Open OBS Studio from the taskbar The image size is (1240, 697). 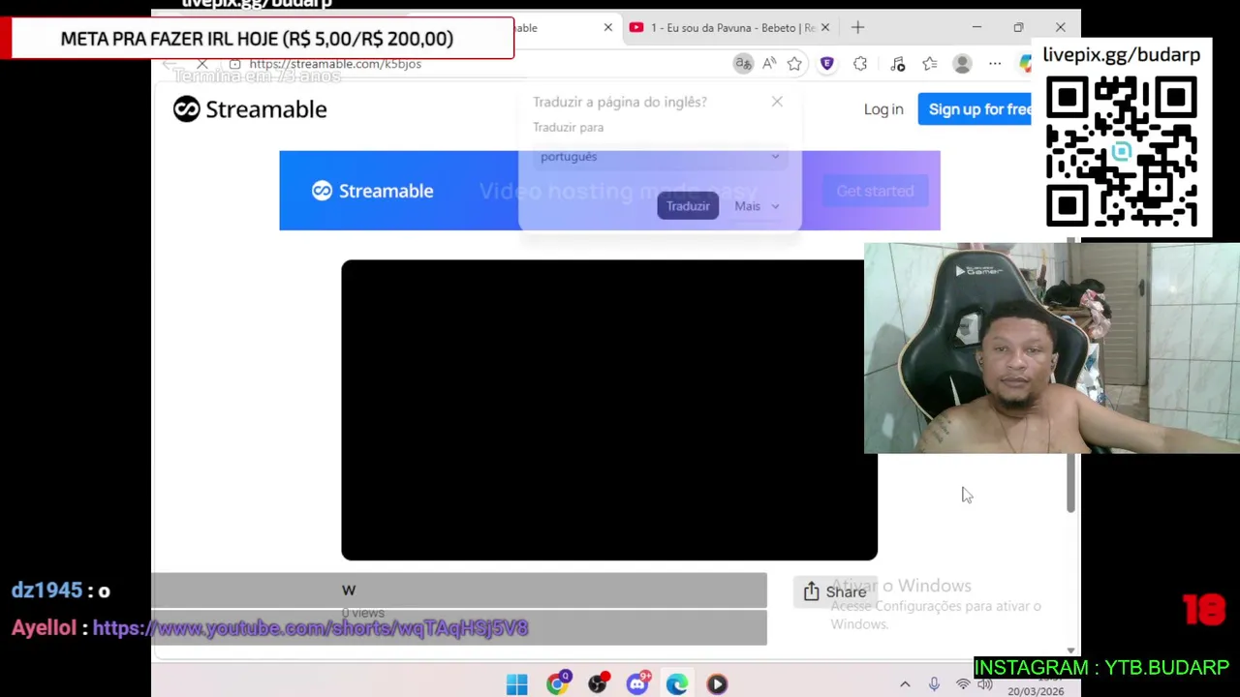click(x=598, y=684)
